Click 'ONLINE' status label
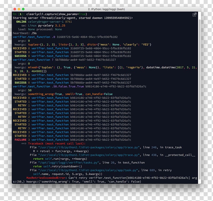 [x=21, y=22]
